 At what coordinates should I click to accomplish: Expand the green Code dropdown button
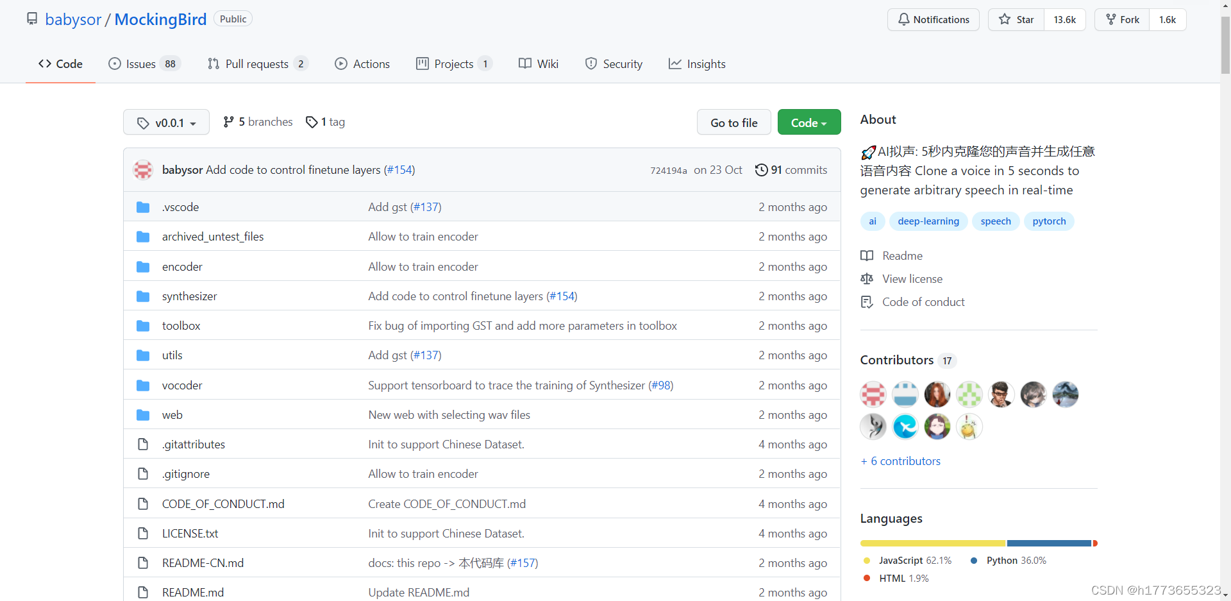(809, 123)
